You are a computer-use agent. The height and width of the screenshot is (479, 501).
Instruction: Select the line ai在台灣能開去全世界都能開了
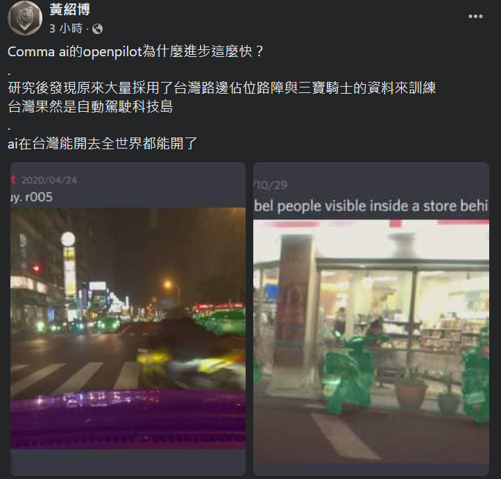click(x=103, y=144)
